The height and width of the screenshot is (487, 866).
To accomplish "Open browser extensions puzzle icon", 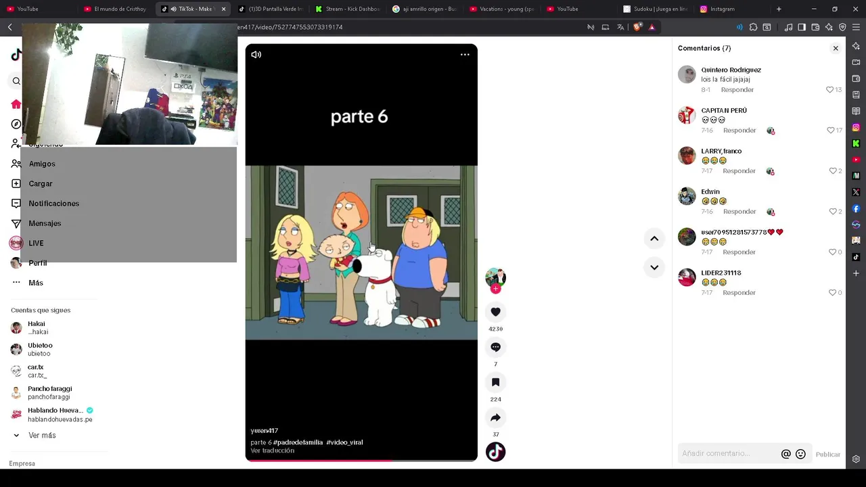I will [753, 27].
